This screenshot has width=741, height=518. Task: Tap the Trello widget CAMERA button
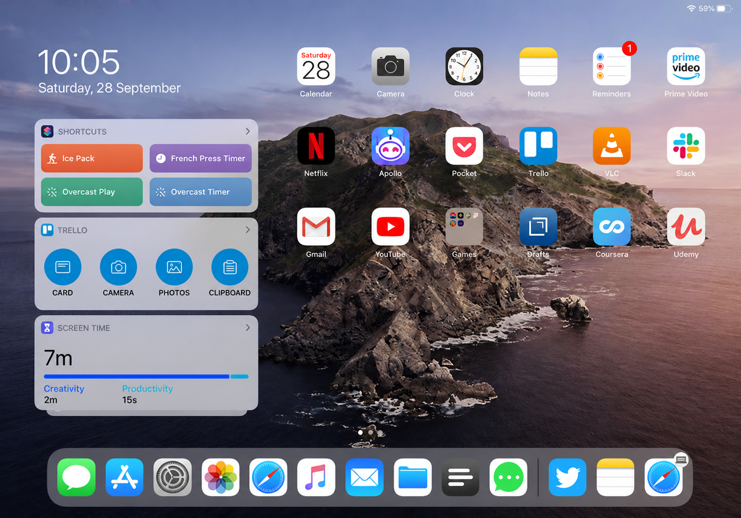click(x=118, y=267)
